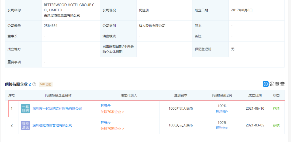Viewport: 291px width, 142px height.
Task: Click the 间接持股比例 column header
Action: 222,95
